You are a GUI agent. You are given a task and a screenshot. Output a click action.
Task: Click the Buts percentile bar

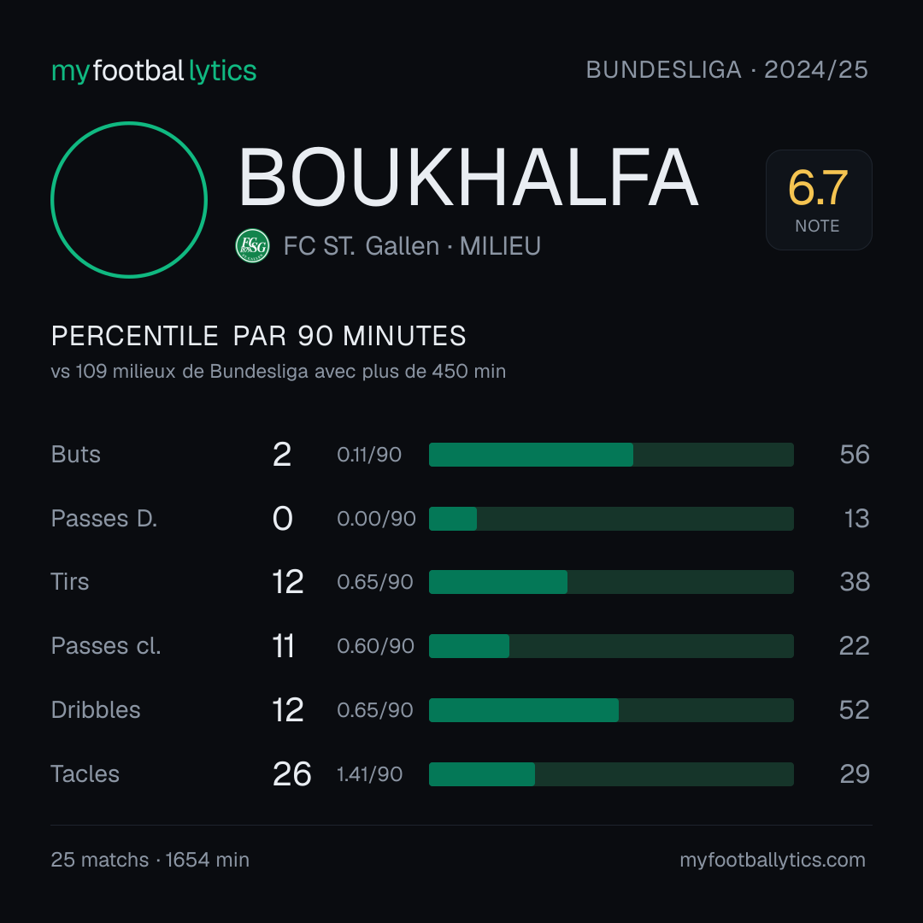pos(611,455)
